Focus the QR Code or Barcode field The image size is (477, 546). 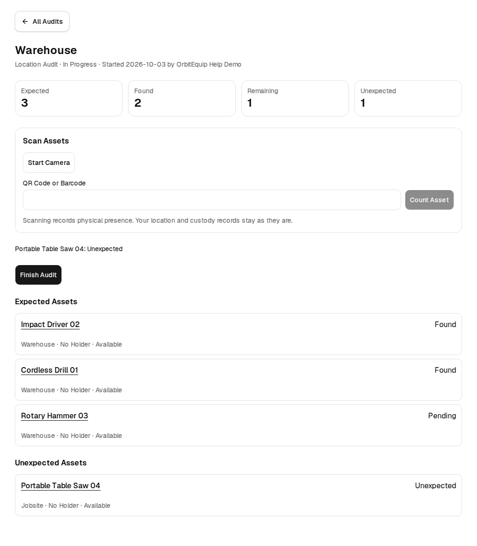tap(211, 200)
